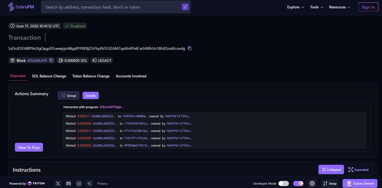Select Collapsed instructions view

331,170
